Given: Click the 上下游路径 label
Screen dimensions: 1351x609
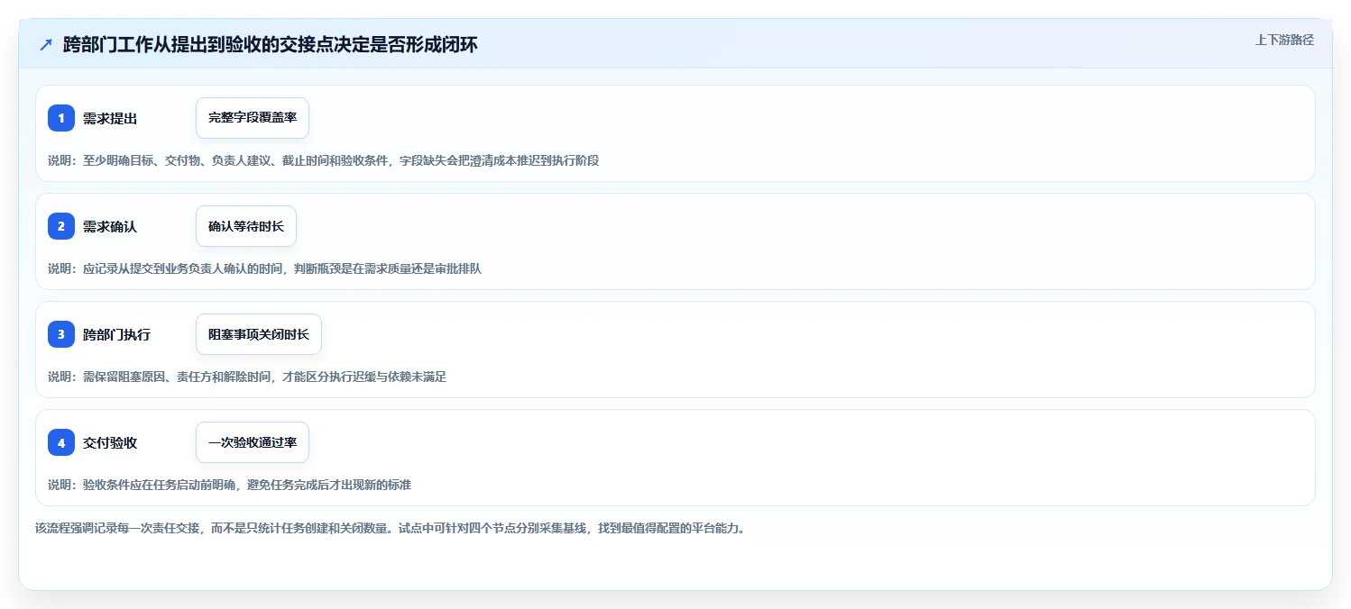Looking at the screenshot, I should [1285, 40].
